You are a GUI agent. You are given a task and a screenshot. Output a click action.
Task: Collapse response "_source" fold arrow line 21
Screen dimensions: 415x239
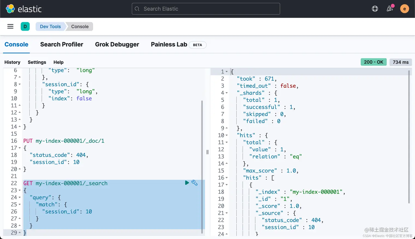pyautogui.click(x=227, y=213)
